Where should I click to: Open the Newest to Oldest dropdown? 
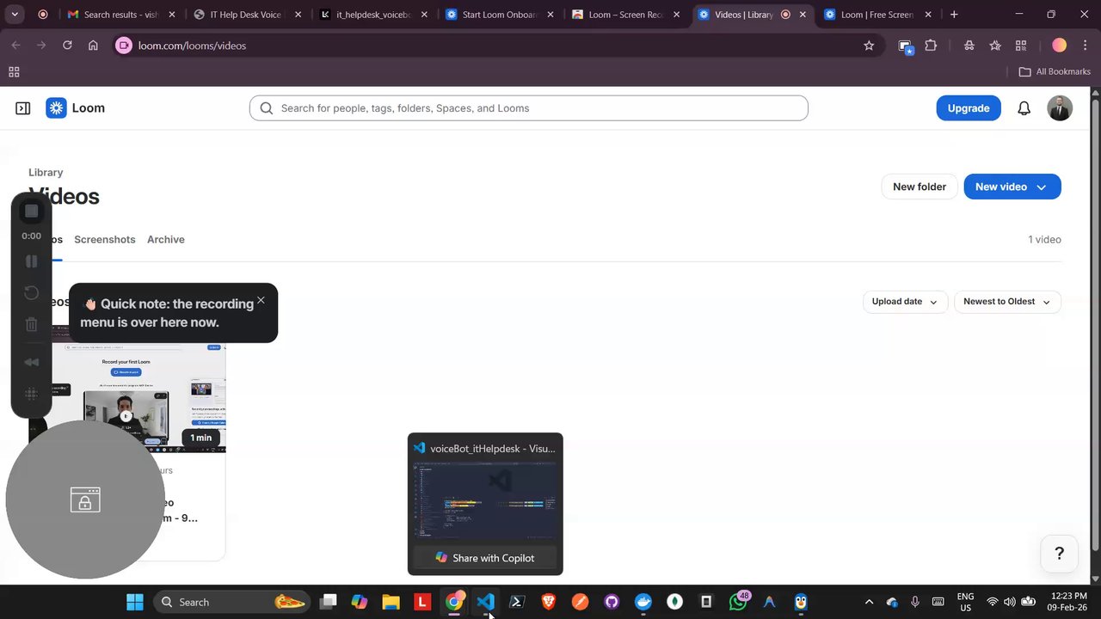[1007, 302]
